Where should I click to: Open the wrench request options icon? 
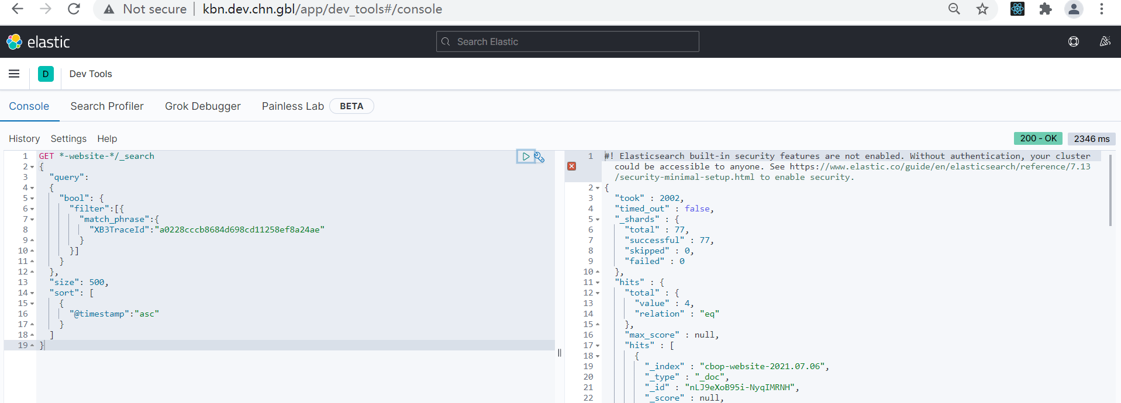coord(539,157)
